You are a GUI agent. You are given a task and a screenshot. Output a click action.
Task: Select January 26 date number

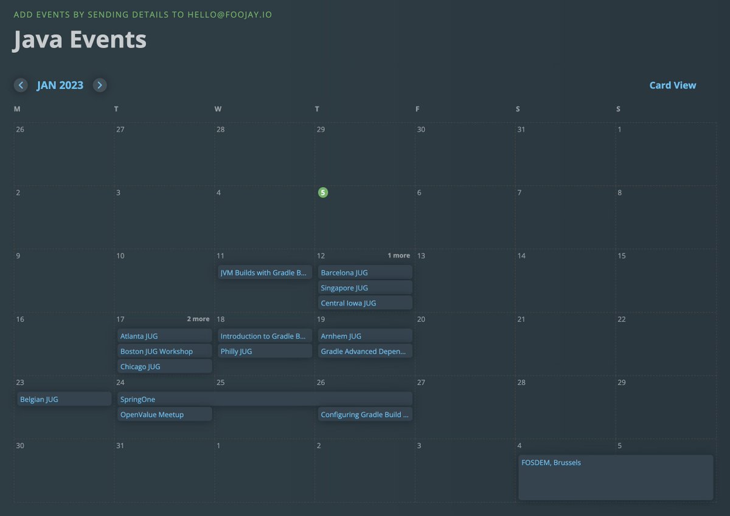pyautogui.click(x=321, y=382)
